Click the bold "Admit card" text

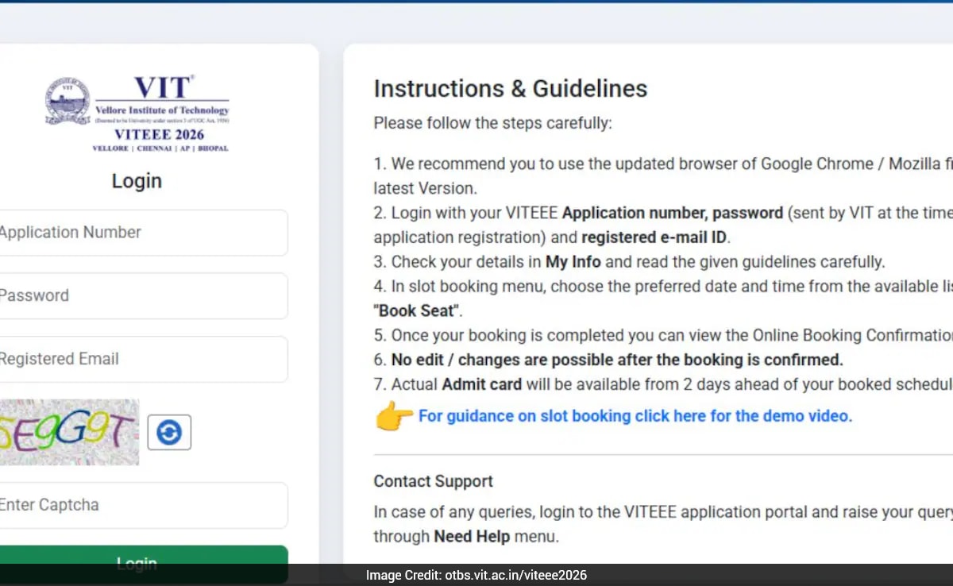pyautogui.click(x=481, y=384)
